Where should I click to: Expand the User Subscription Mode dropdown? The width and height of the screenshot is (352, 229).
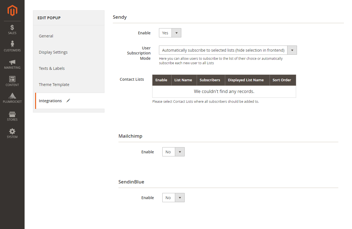click(228, 50)
